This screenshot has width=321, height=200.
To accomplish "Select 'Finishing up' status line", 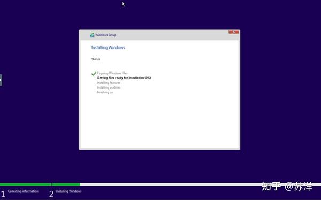I will pyautogui.click(x=105, y=92).
